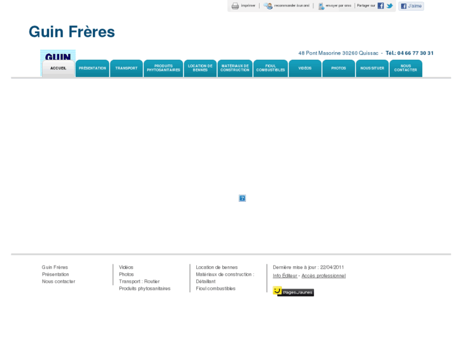Select the Location de Bennes tab
Image resolution: width=463 pixels, height=347 pixels.
coord(200,69)
